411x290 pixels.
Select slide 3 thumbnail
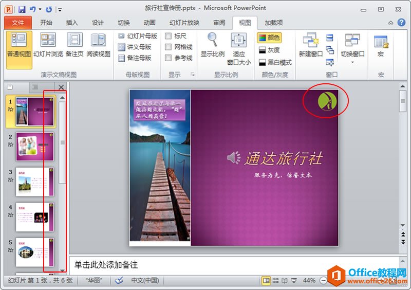(35, 182)
